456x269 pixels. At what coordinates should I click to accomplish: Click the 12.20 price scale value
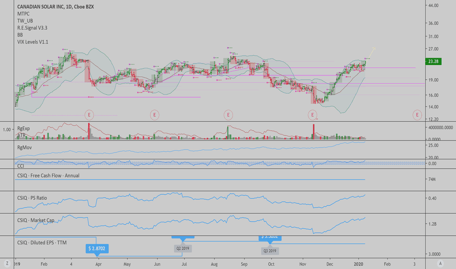433,119
